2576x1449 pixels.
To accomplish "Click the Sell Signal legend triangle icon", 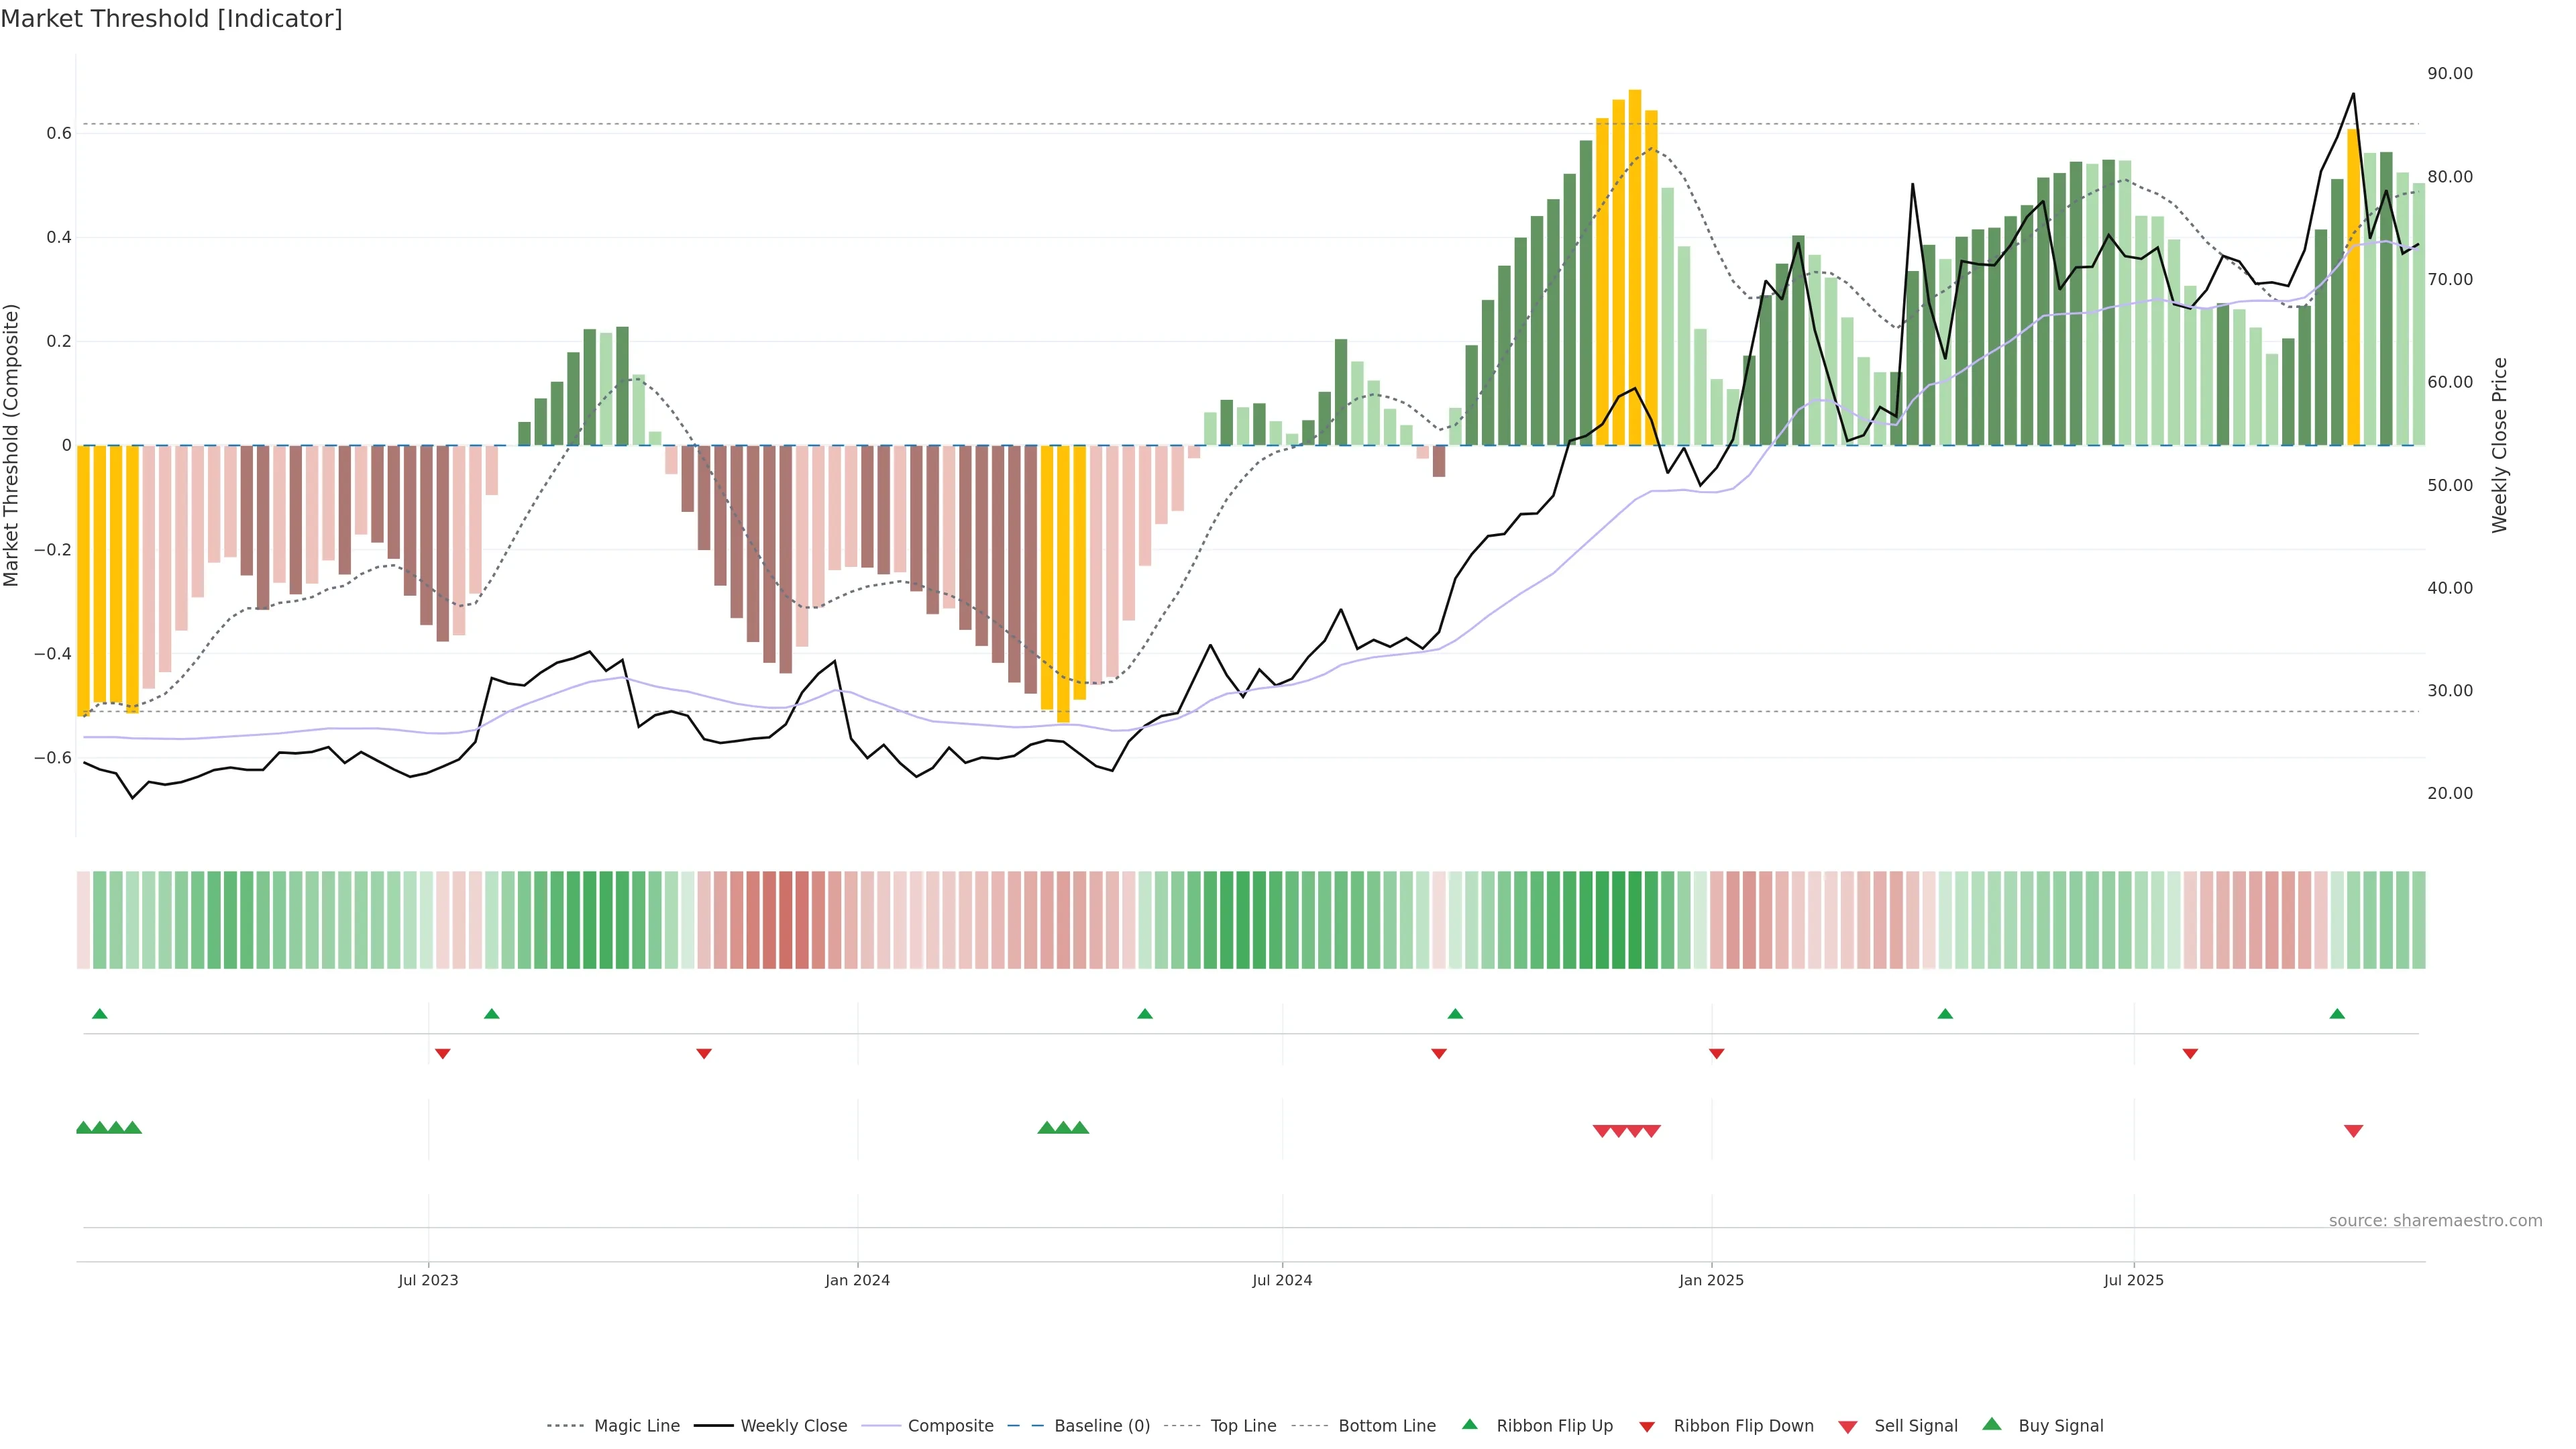I will pos(1848,1427).
